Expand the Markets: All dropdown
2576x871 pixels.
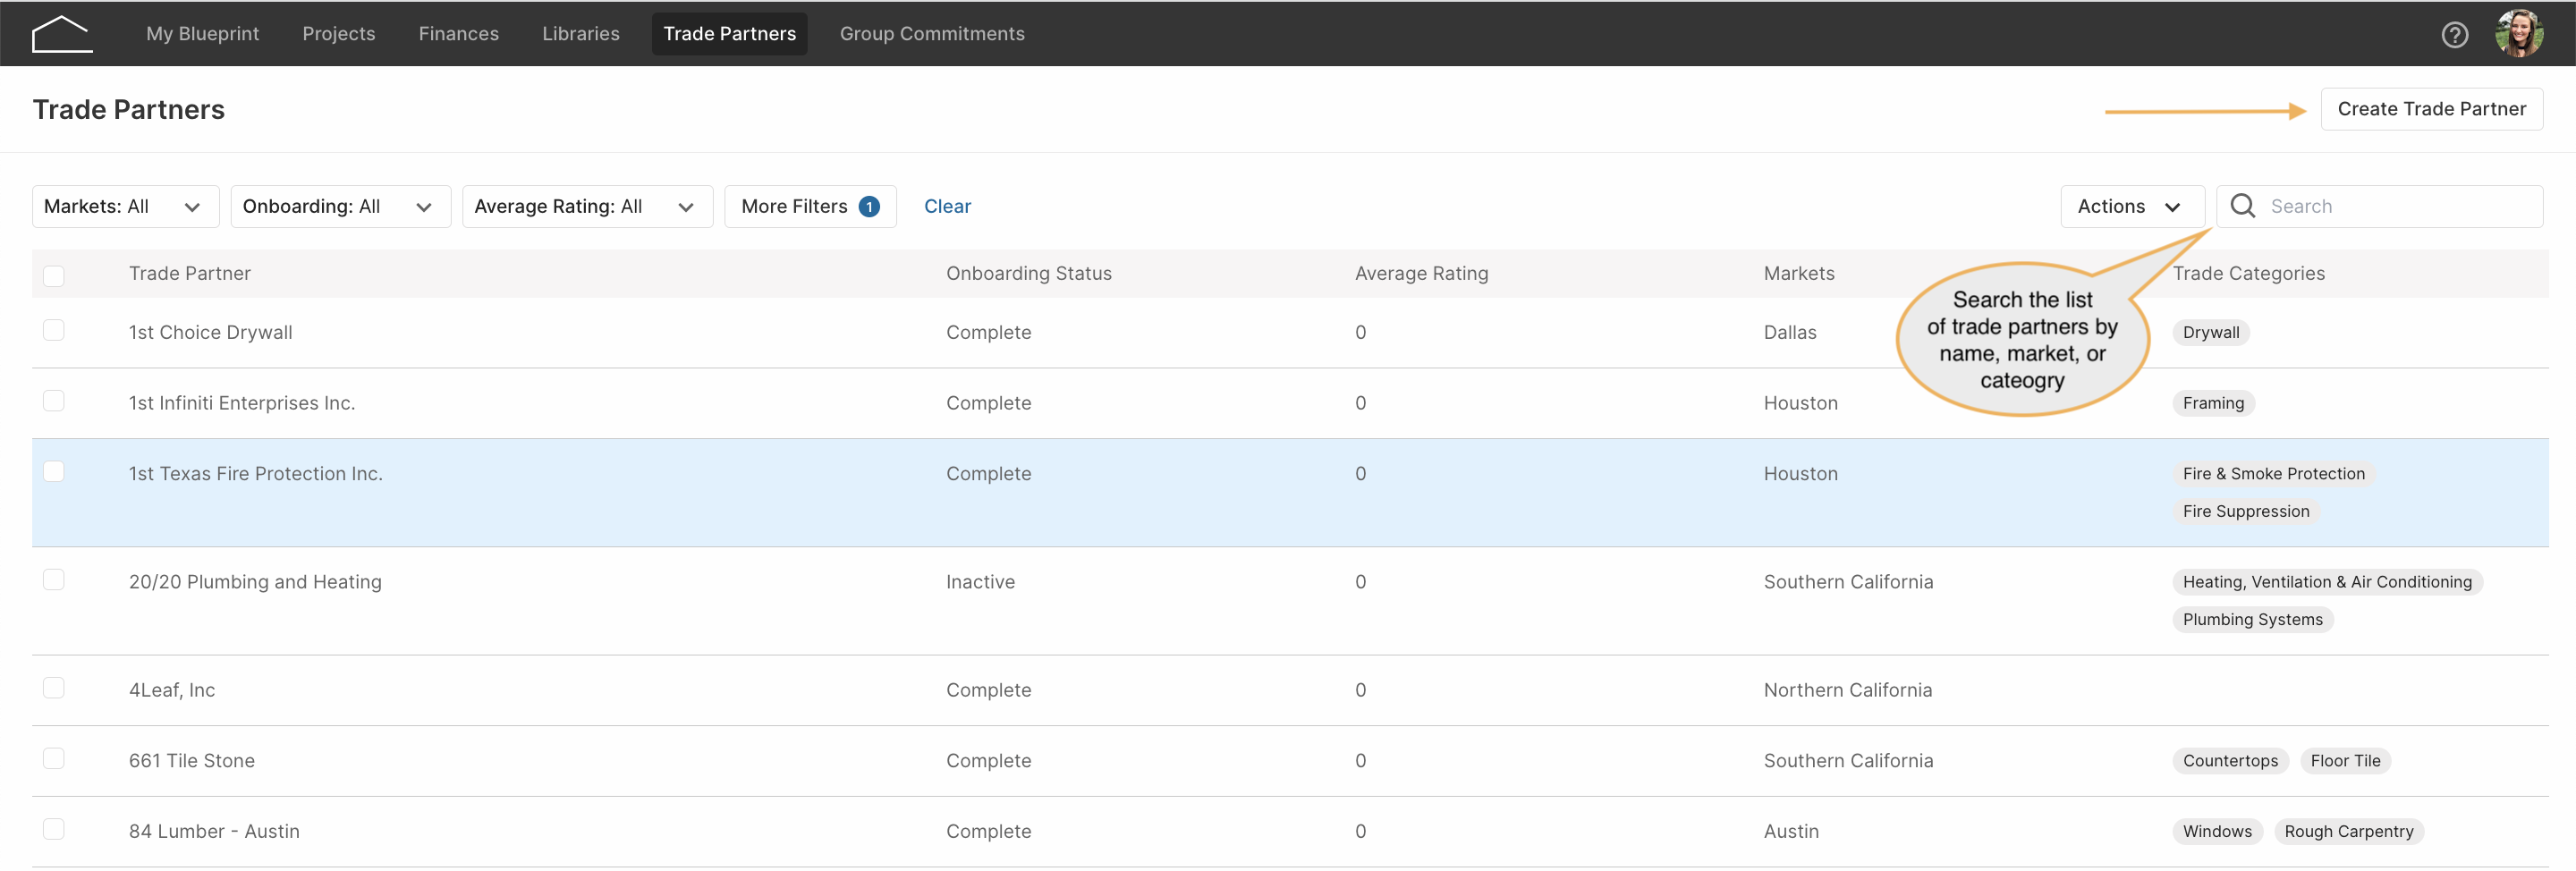point(126,207)
